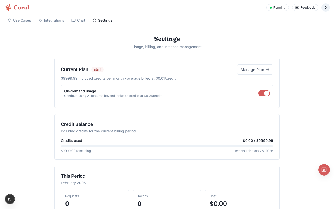Open the floating chat bubble in corner
334x209 pixels.
point(324,170)
